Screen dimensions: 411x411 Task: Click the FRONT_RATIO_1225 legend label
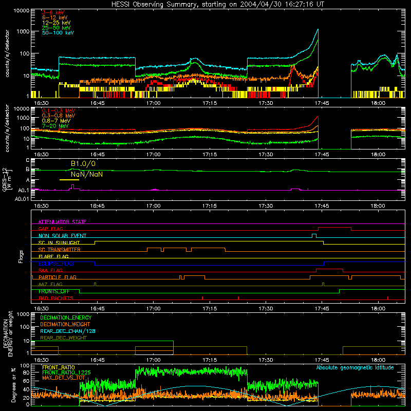(66, 372)
